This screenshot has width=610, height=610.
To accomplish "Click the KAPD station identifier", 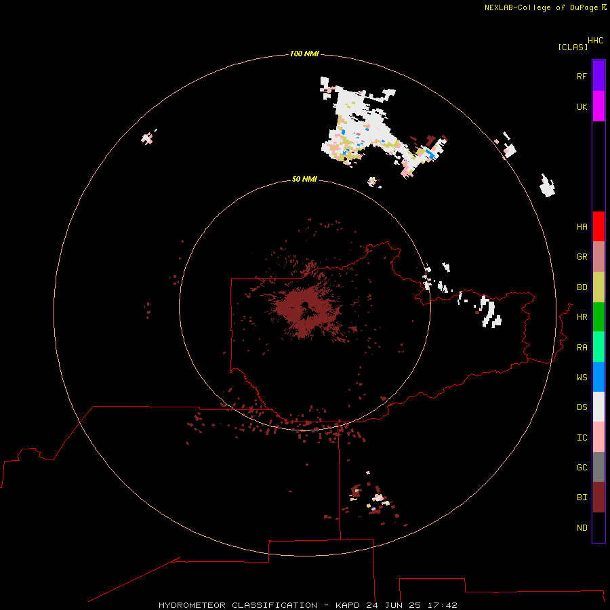I will pos(348,605).
